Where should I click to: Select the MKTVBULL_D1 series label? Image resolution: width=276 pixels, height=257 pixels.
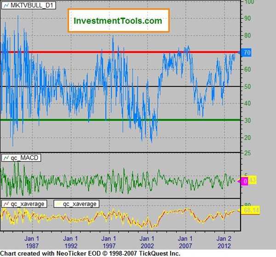28,5
